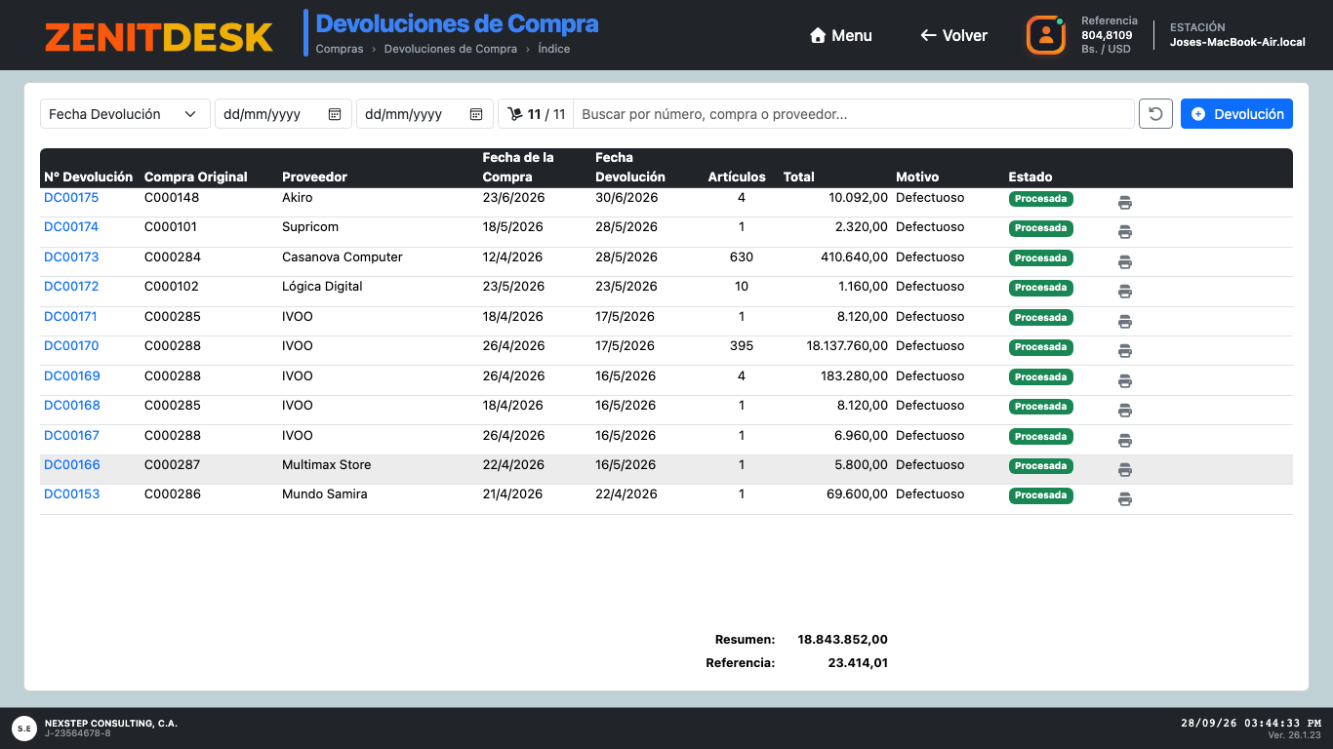The width and height of the screenshot is (1333, 749).
Task: Click the Proveedor column header
Action: coord(314,177)
